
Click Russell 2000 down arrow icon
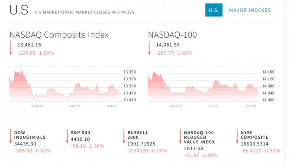[x=124, y=136]
